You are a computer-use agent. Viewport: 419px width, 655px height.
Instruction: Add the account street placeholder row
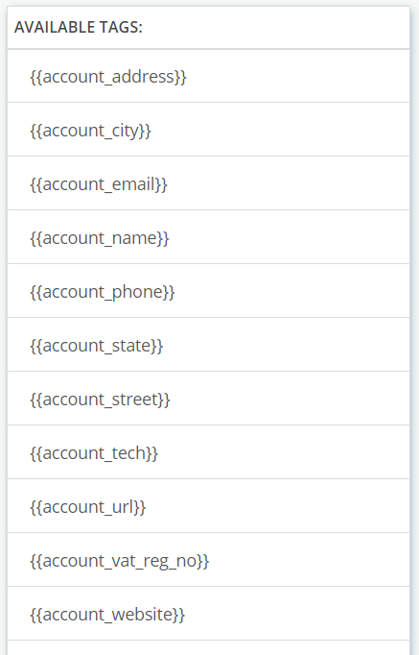coord(208,399)
